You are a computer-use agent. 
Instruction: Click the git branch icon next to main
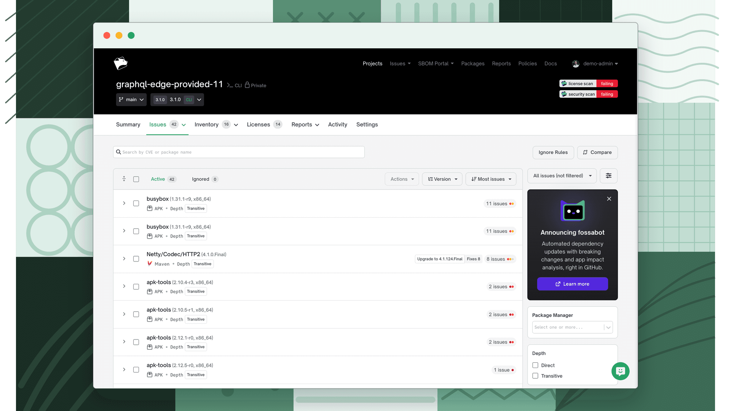pyautogui.click(x=121, y=99)
